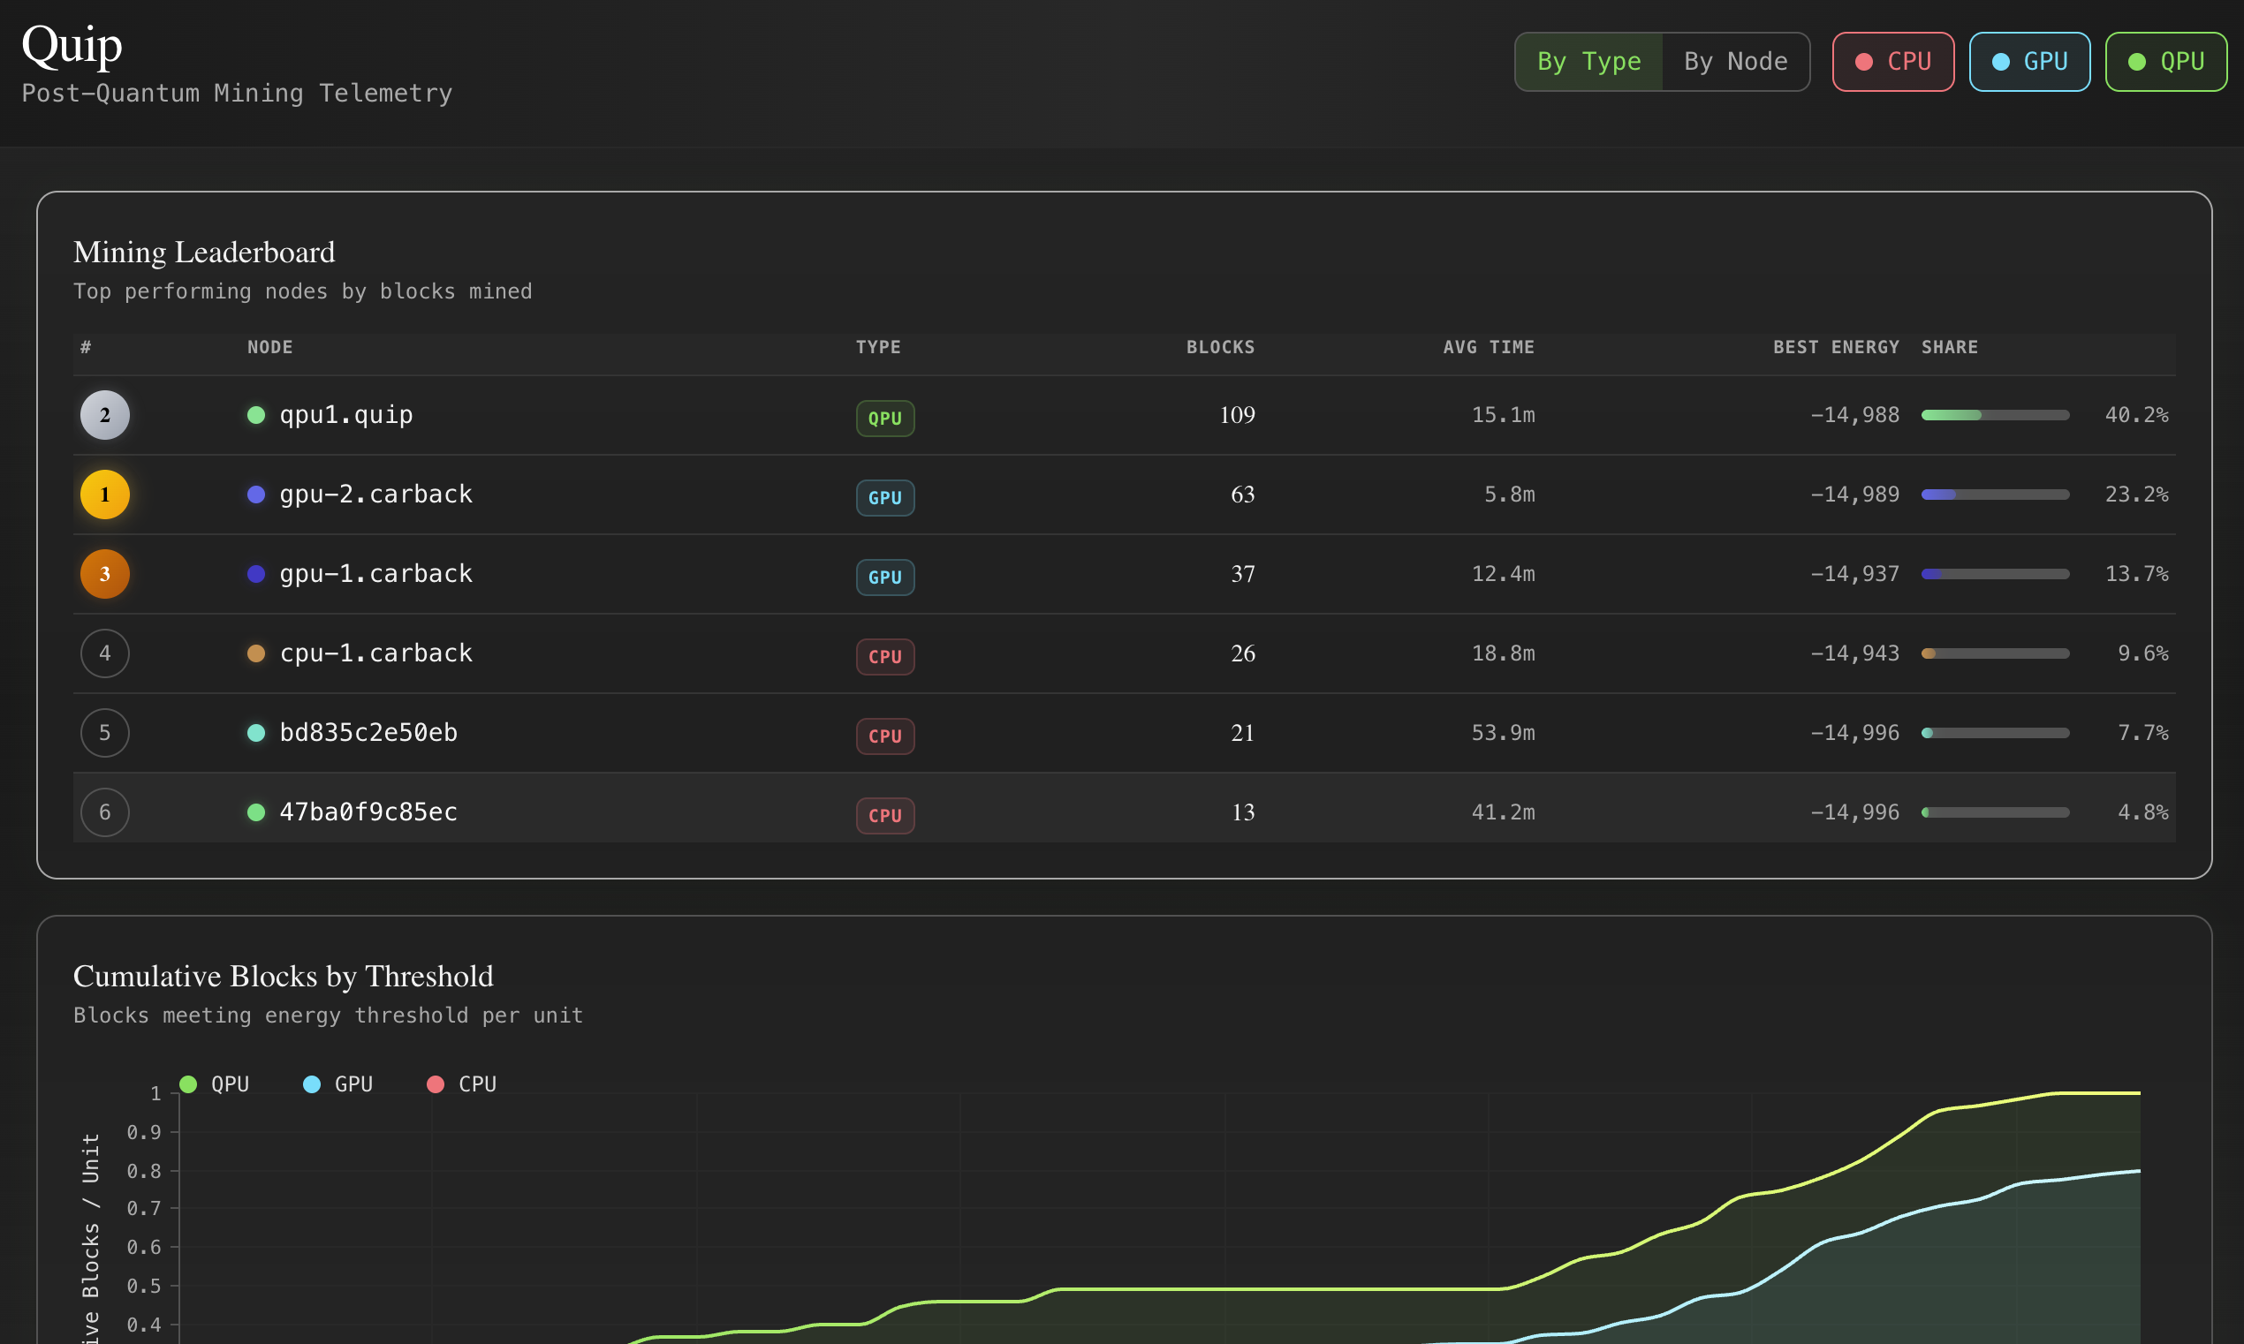
Task: Click the bronze rank 3 medal icon
Action: pyautogui.click(x=104, y=573)
